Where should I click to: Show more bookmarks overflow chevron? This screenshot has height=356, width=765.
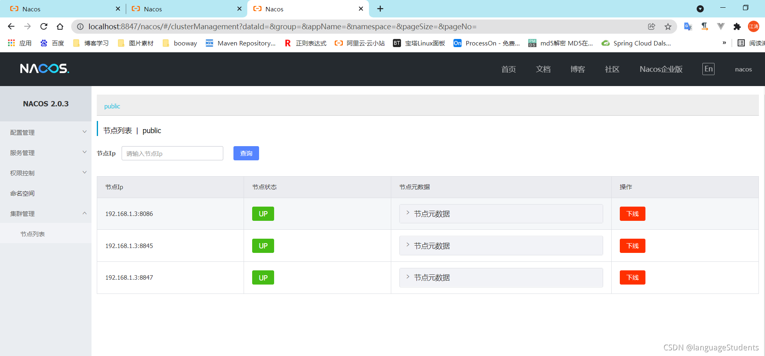click(x=724, y=43)
